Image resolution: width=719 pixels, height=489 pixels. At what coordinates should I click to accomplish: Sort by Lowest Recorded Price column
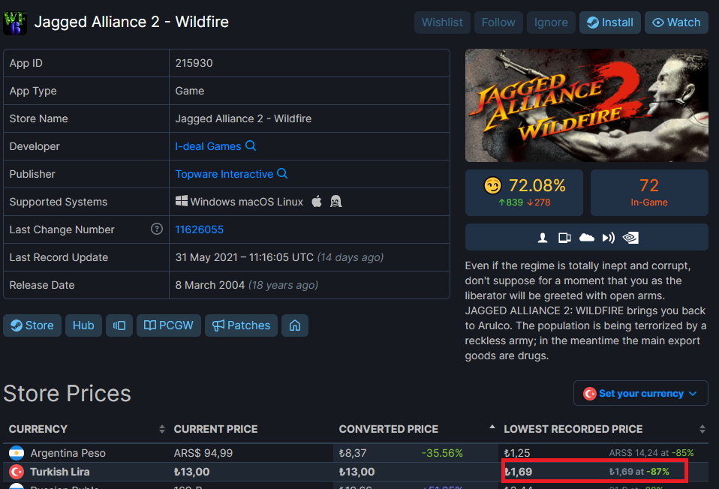603,429
